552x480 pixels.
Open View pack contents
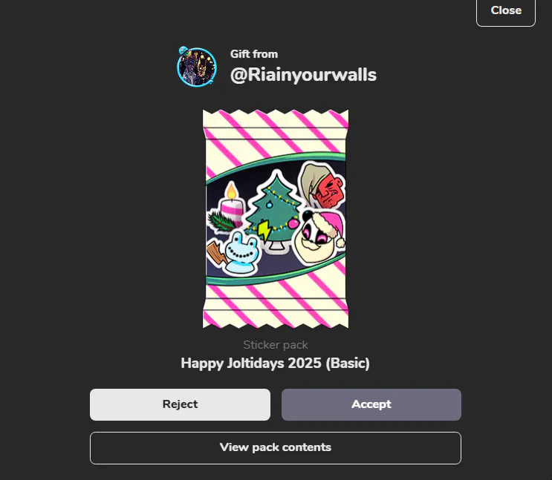click(276, 447)
